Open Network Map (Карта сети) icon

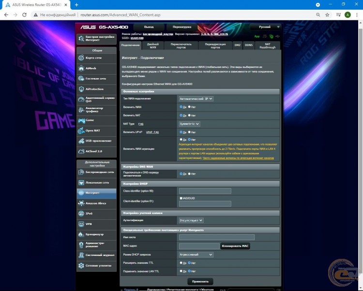81,58
